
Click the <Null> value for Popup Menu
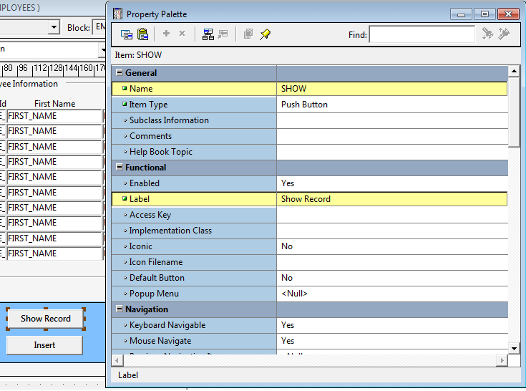[x=392, y=294]
